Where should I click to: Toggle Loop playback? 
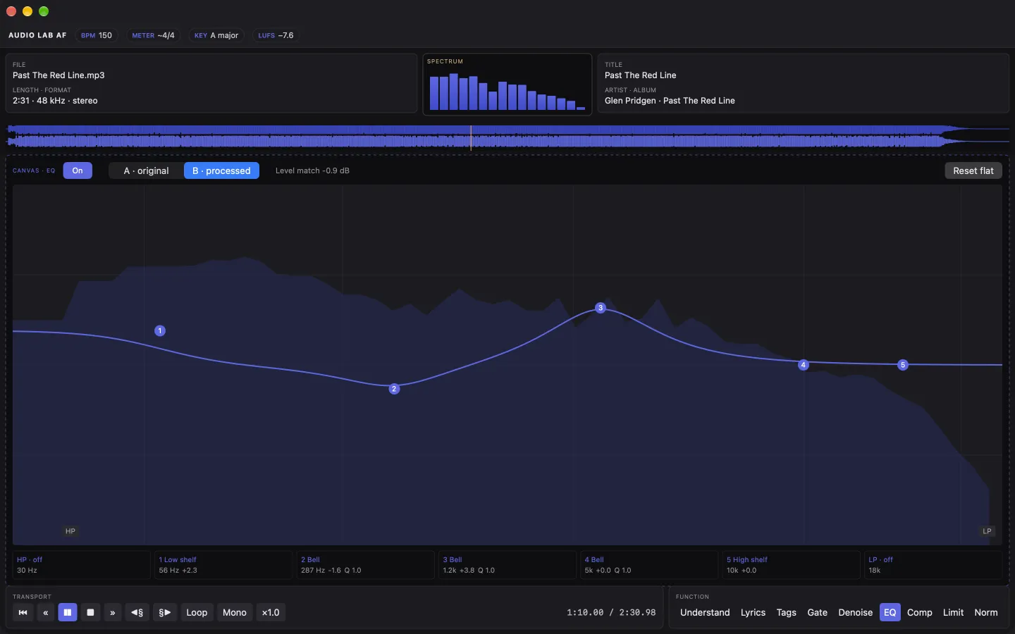197,612
